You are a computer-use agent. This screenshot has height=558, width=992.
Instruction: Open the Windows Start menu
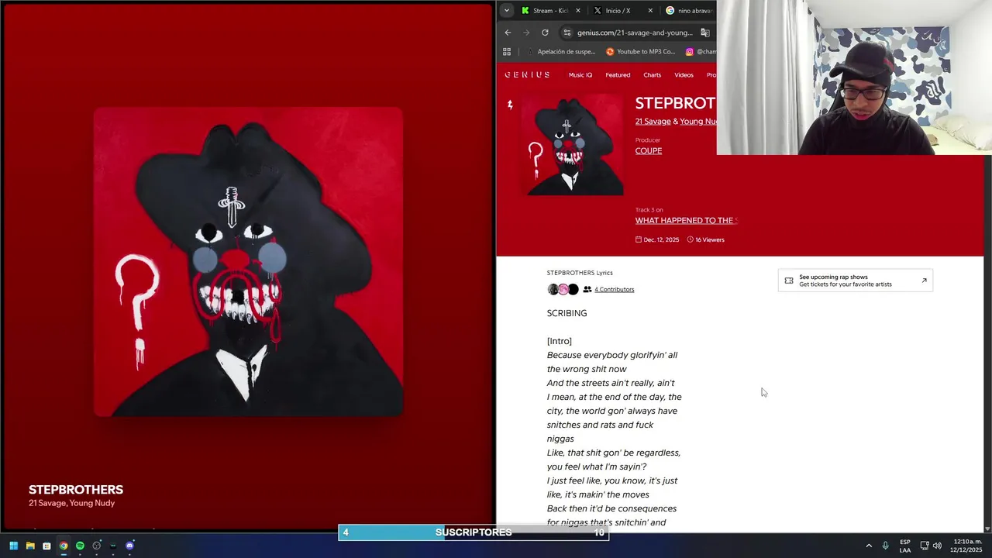click(13, 546)
